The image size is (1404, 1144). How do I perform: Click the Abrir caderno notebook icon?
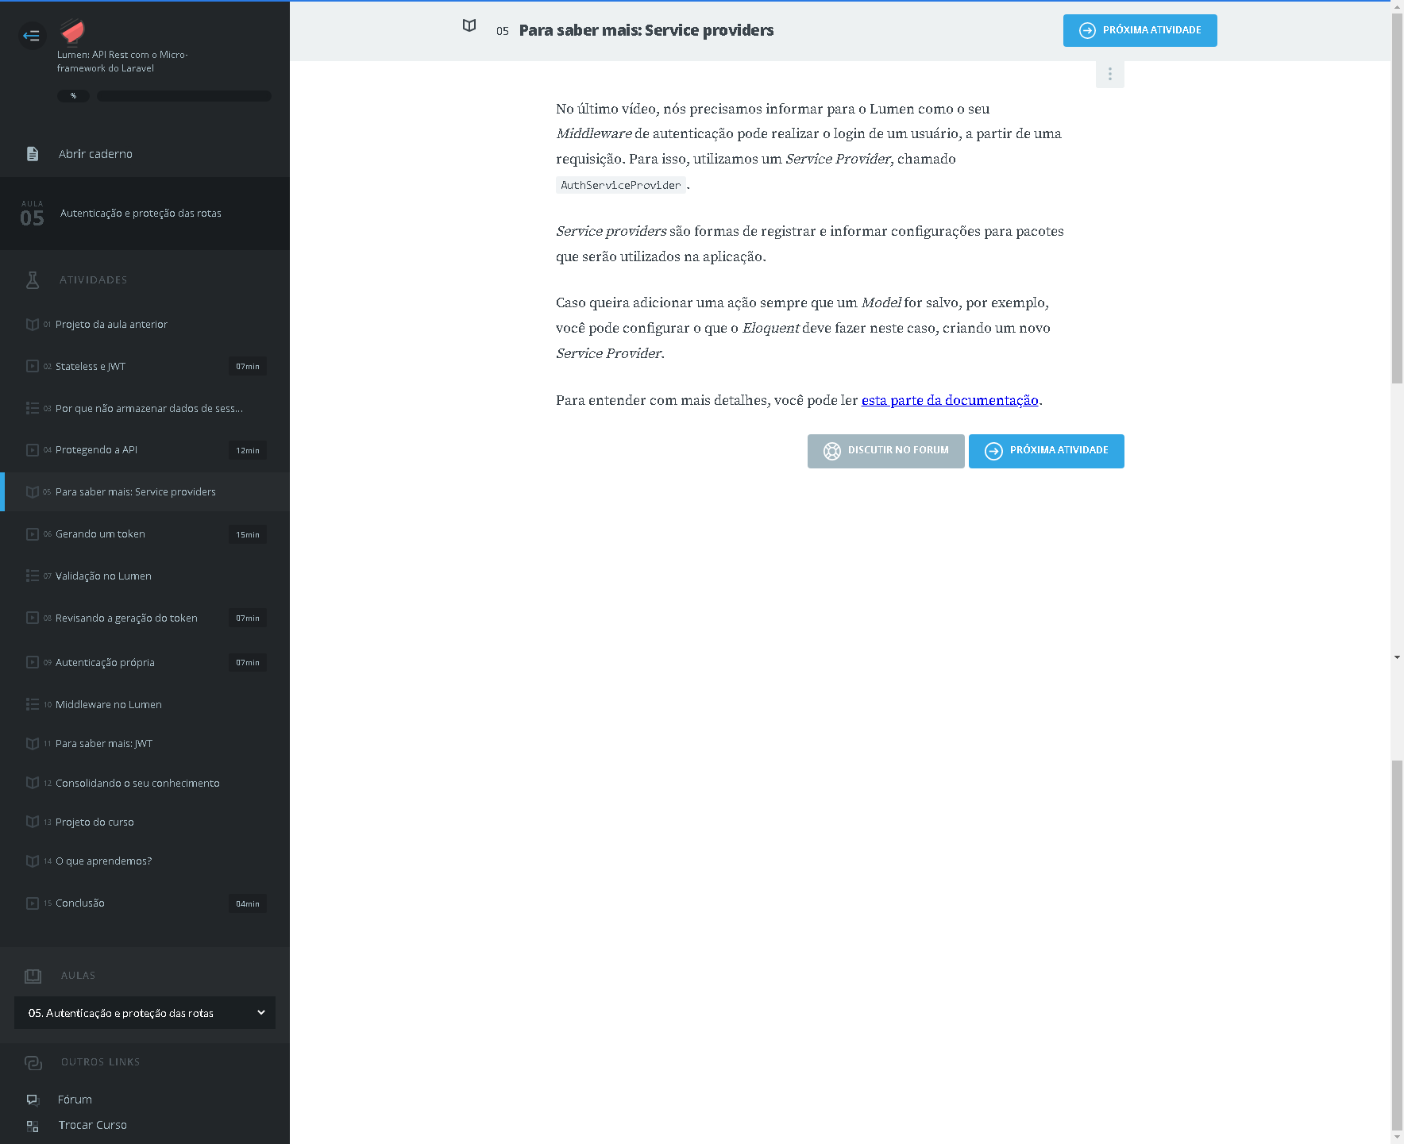(x=33, y=154)
